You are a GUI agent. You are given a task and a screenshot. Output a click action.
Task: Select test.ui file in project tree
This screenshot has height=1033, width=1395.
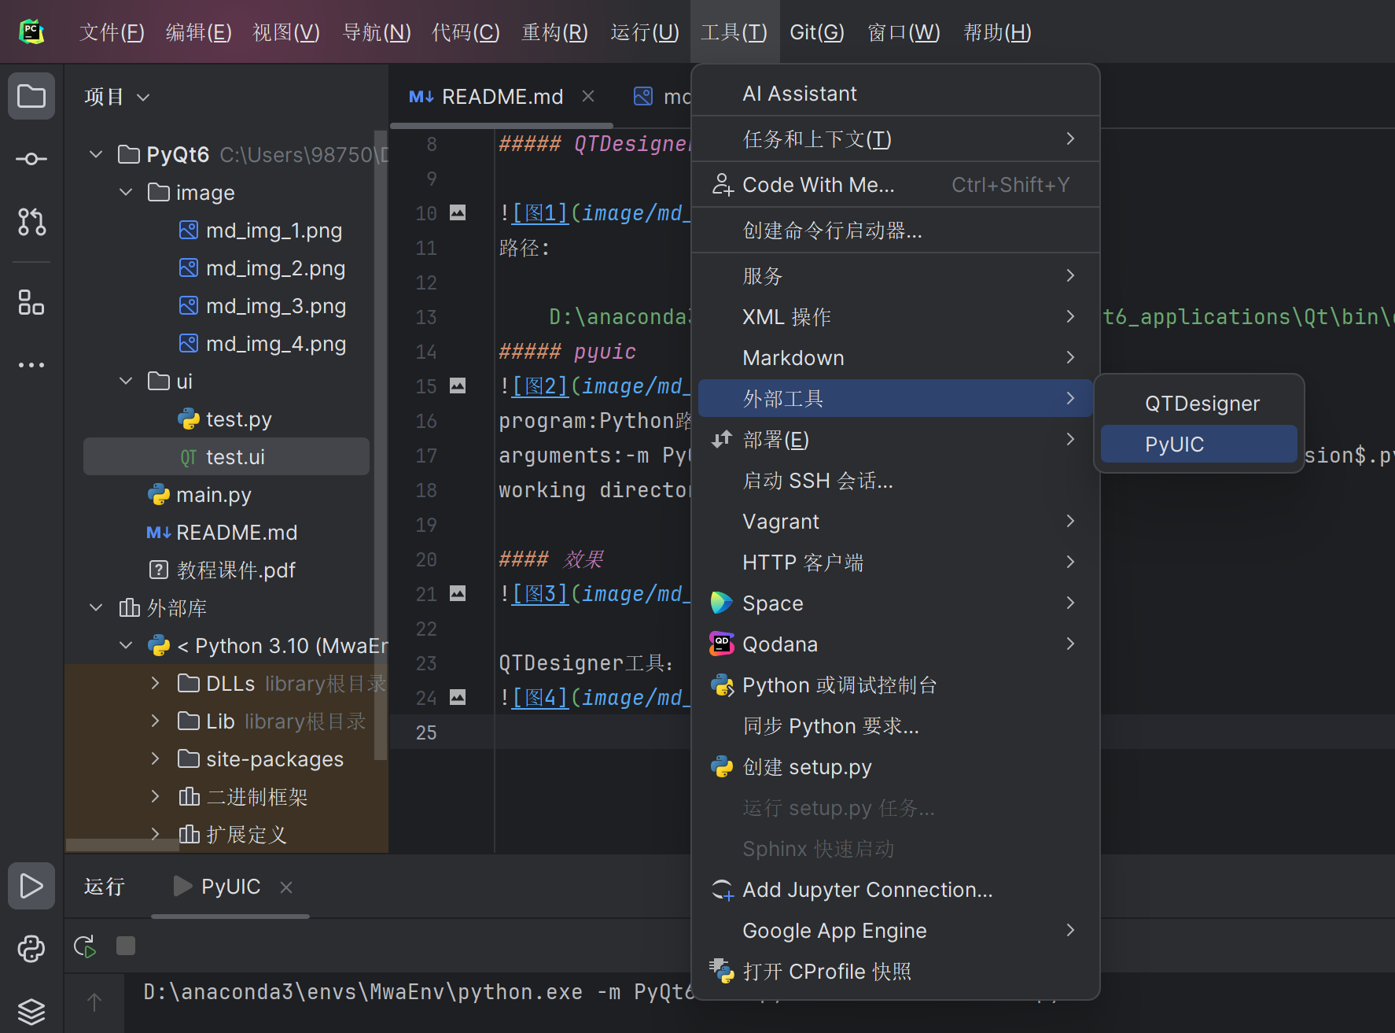click(226, 456)
